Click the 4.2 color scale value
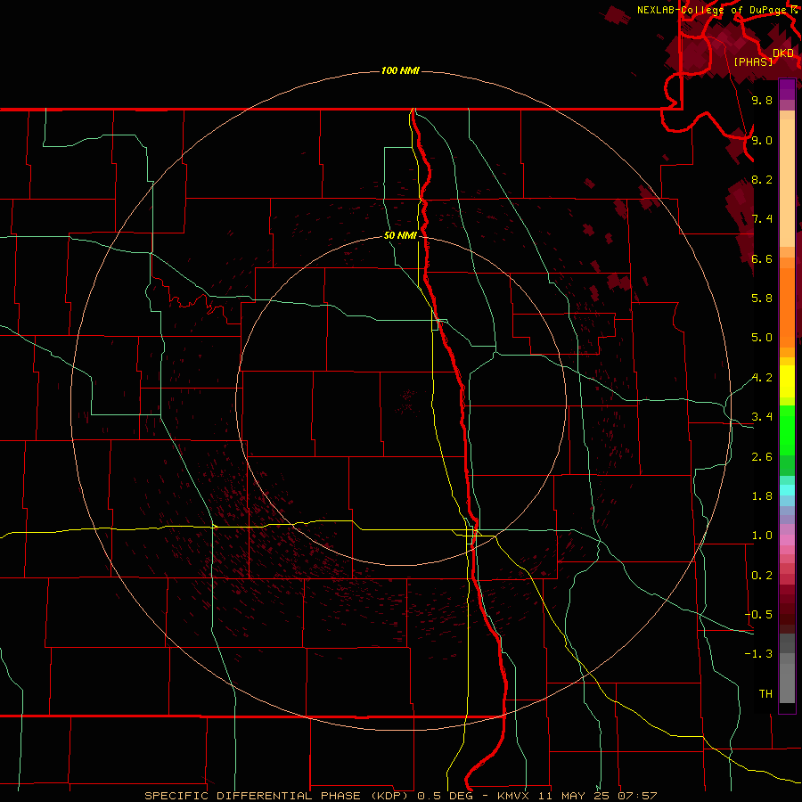The image size is (802, 802). click(762, 378)
